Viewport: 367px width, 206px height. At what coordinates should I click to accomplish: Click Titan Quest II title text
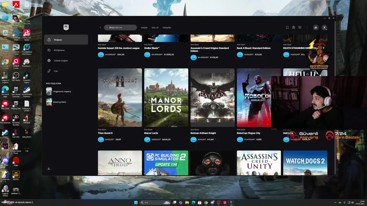pyautogui.click(x=105, y=133)
